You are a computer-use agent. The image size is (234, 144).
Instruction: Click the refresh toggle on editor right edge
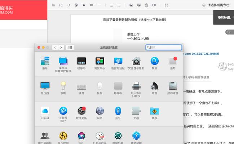(x=230, y=32)
